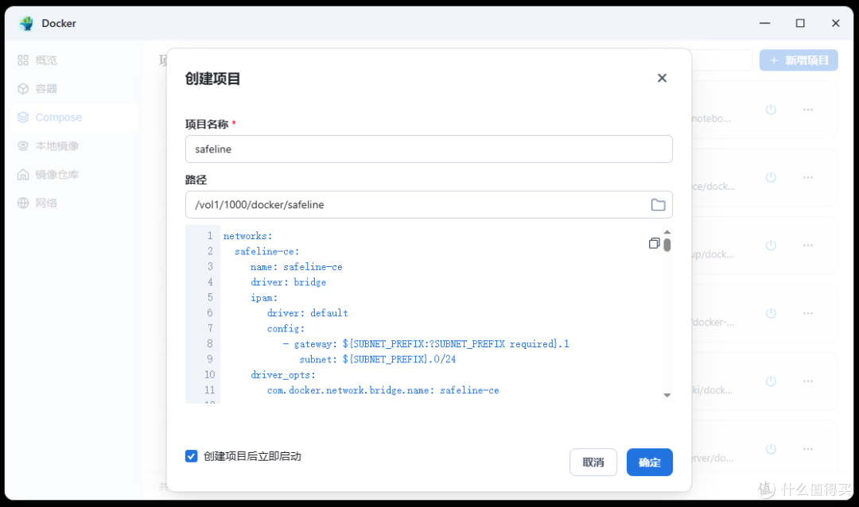Open 容器 in the sidebar
Viewport: 859px width, 507px height.
click(73, 89)
